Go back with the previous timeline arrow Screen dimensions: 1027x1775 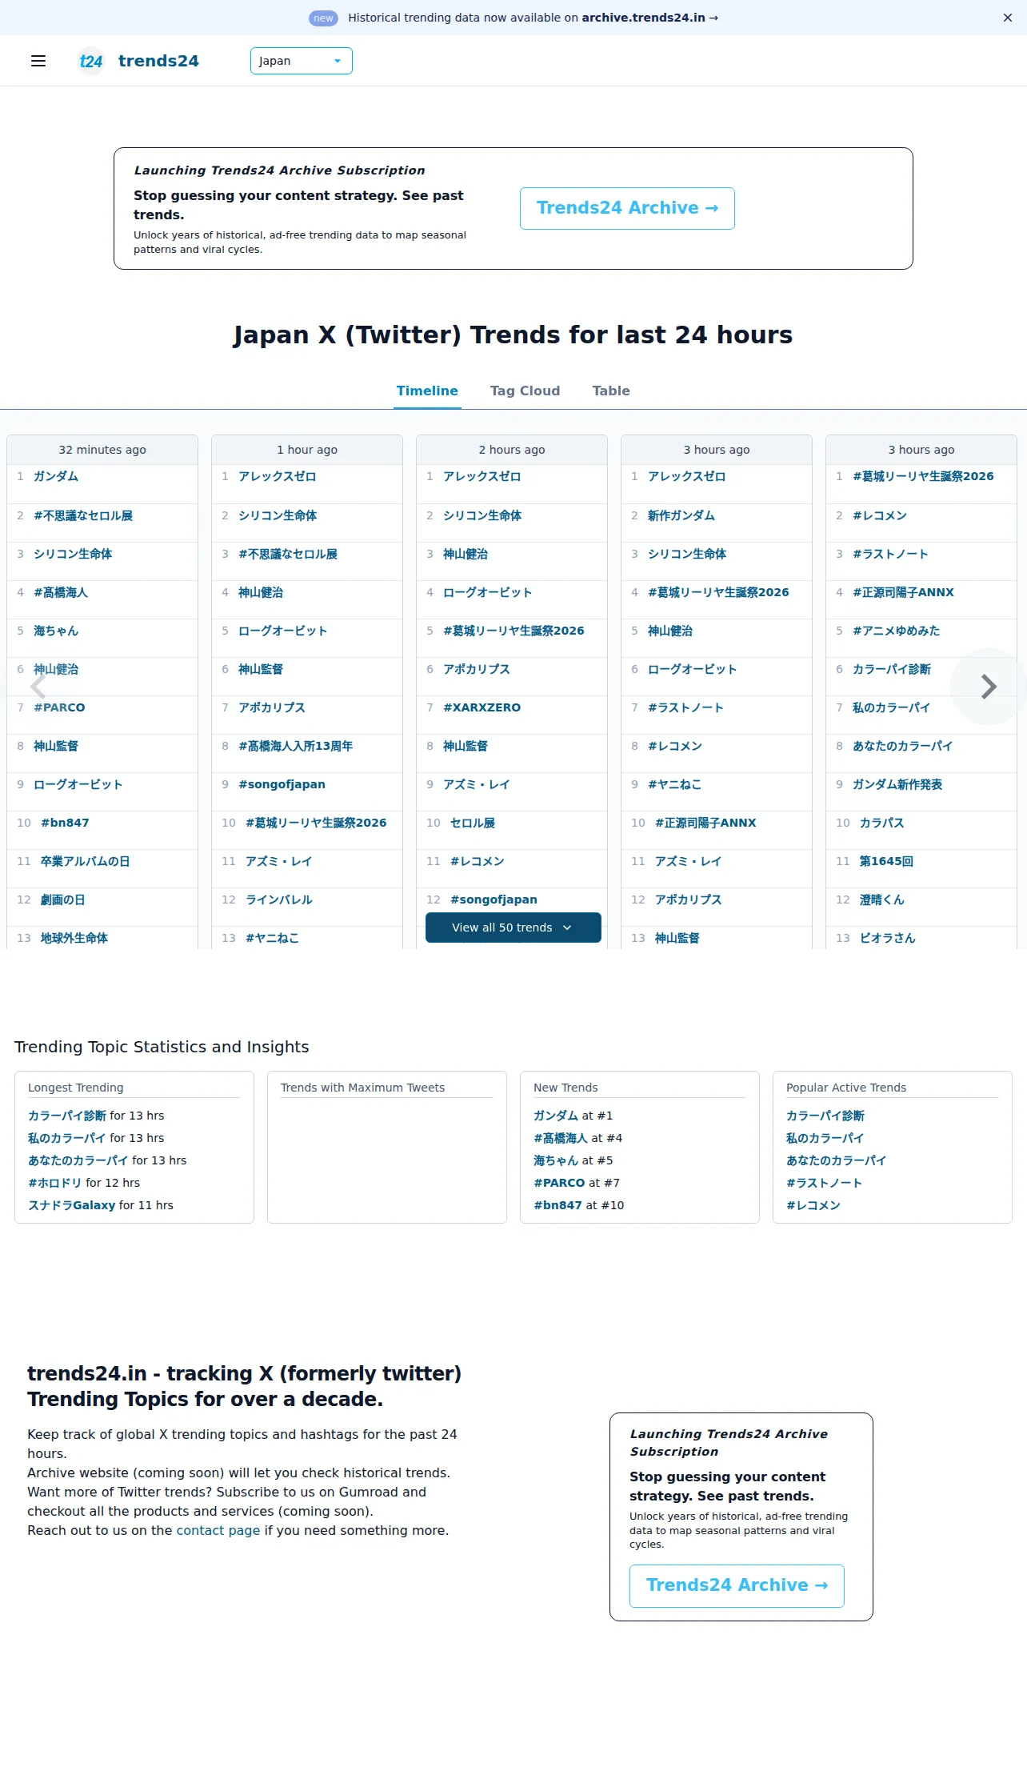click(x=38, y=687)
